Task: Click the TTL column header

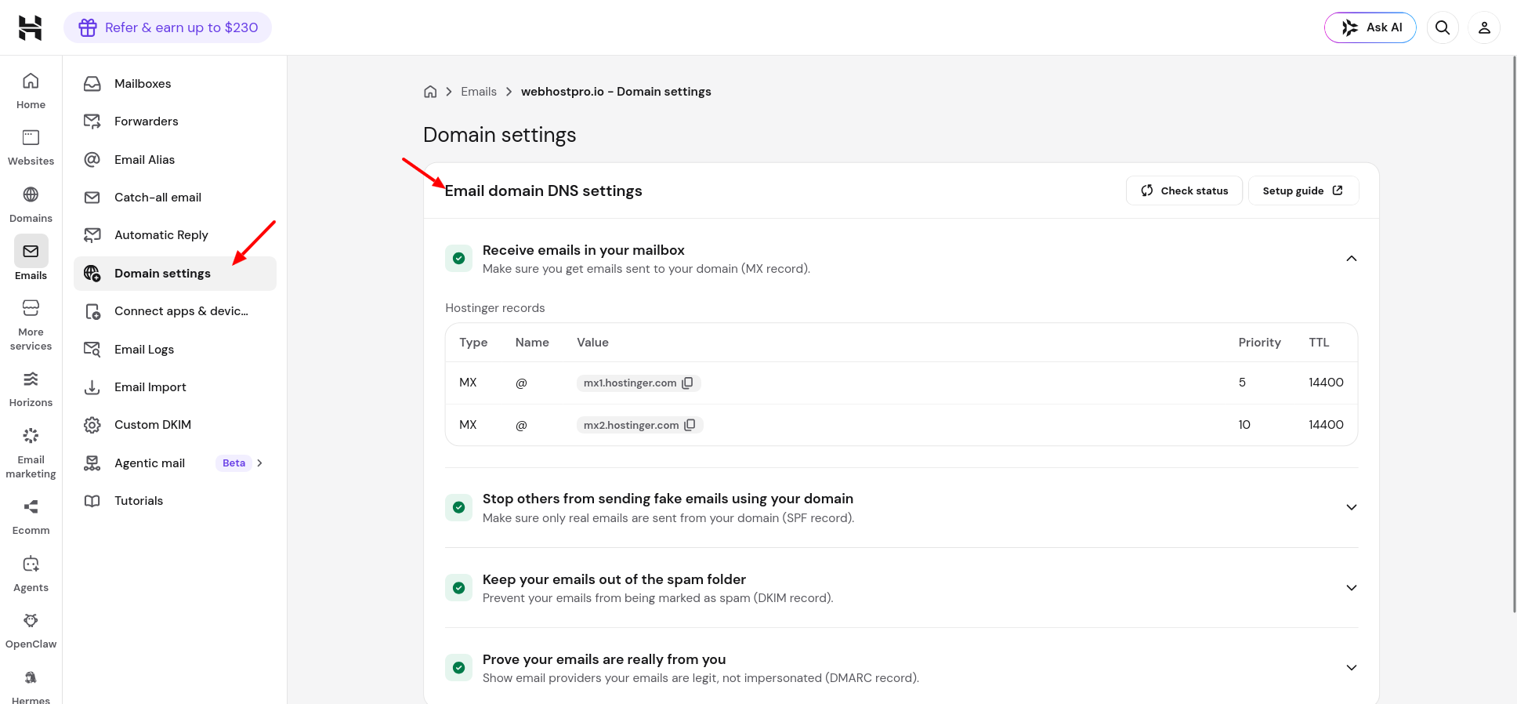Action: click(1319, 343)
